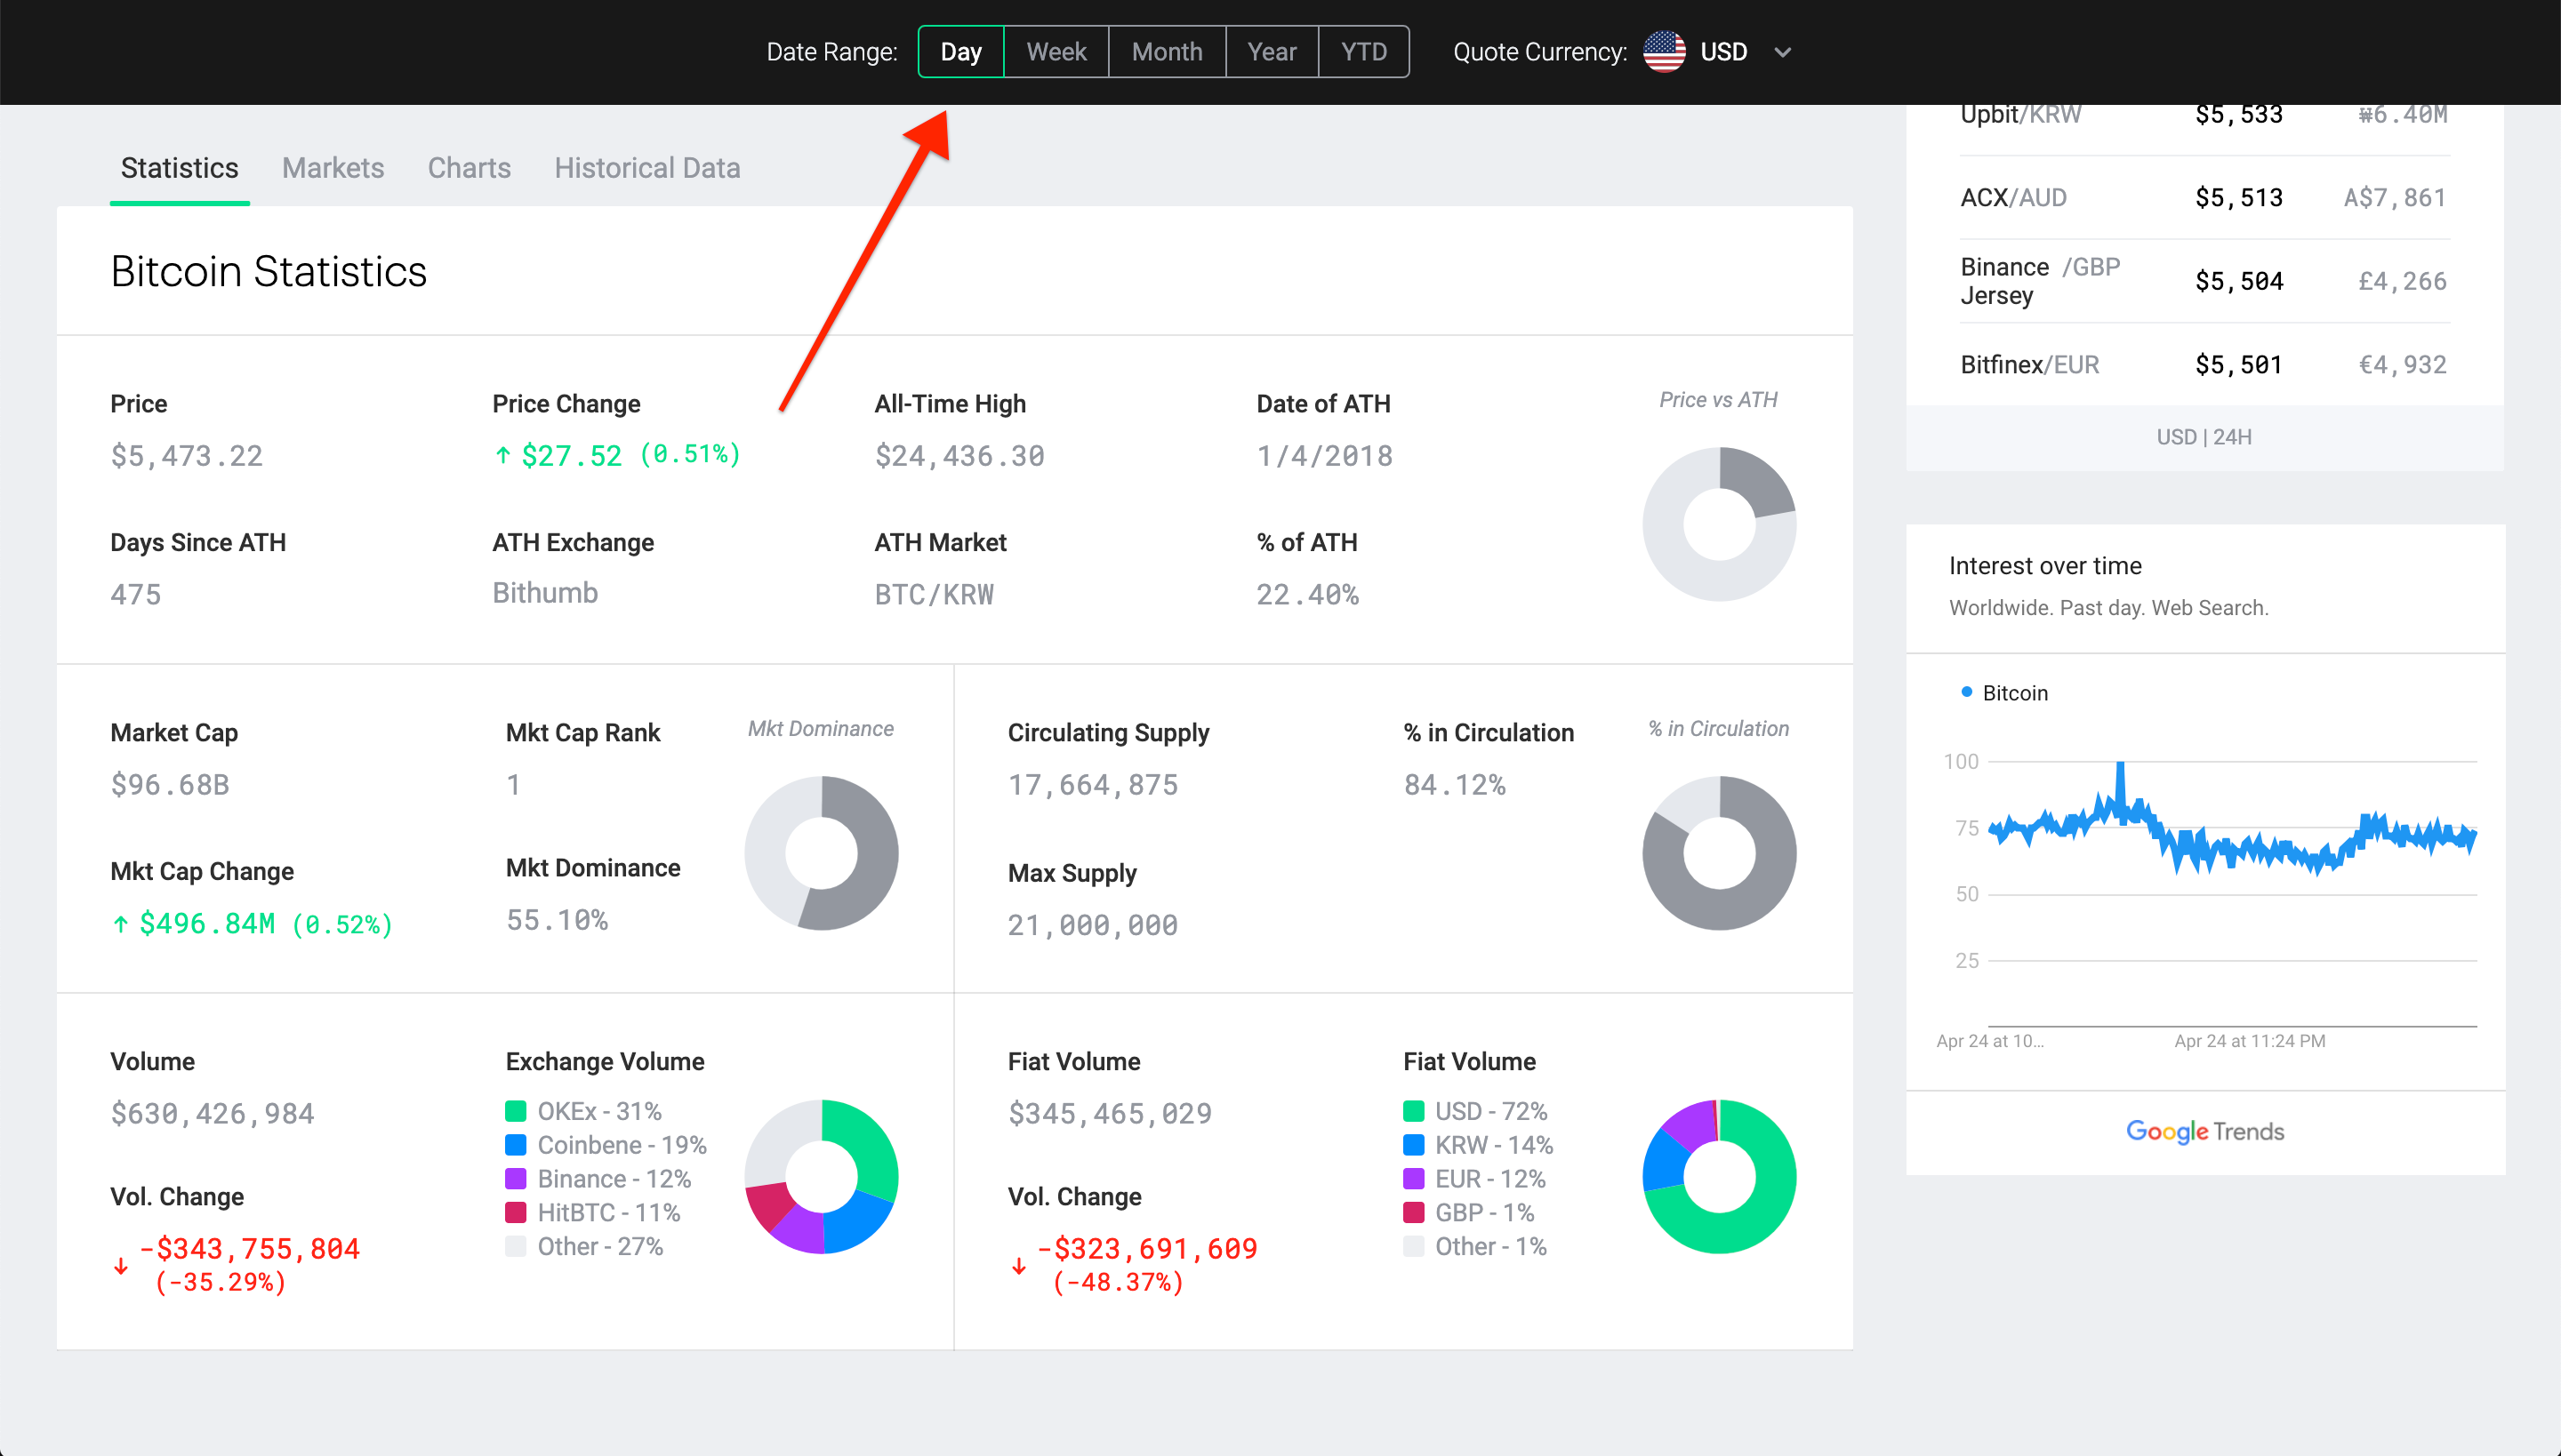
Task: Click the Price vs ATH donut chart
Action: pyautogui.click(x=1719, y=524)
